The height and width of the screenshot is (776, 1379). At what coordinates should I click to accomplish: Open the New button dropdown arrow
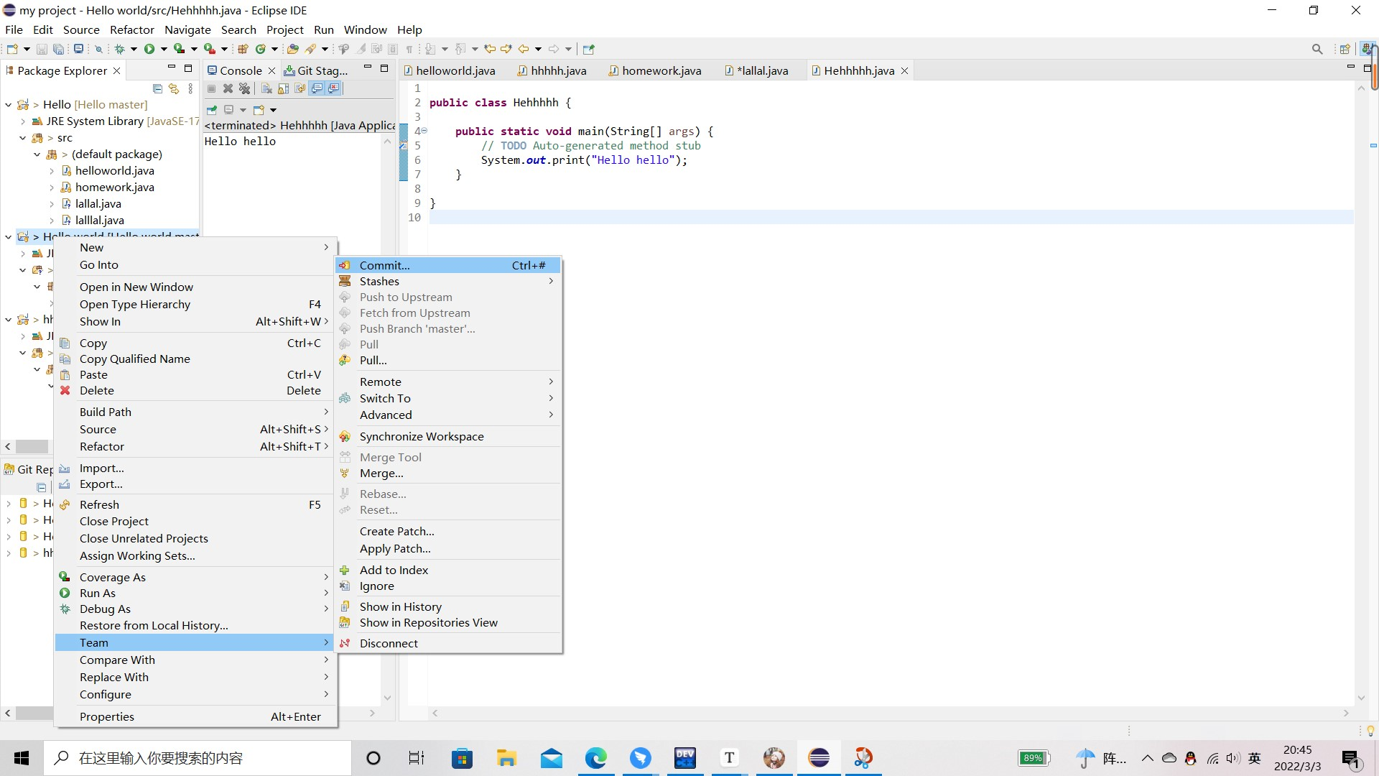tap(27, 49)
